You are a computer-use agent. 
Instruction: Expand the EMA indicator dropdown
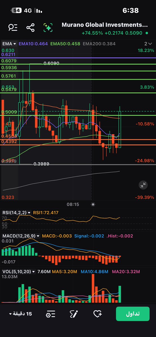tap(9, 44)
